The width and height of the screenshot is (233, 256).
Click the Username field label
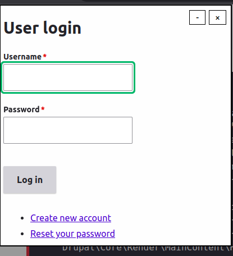[x=22, y=57]
